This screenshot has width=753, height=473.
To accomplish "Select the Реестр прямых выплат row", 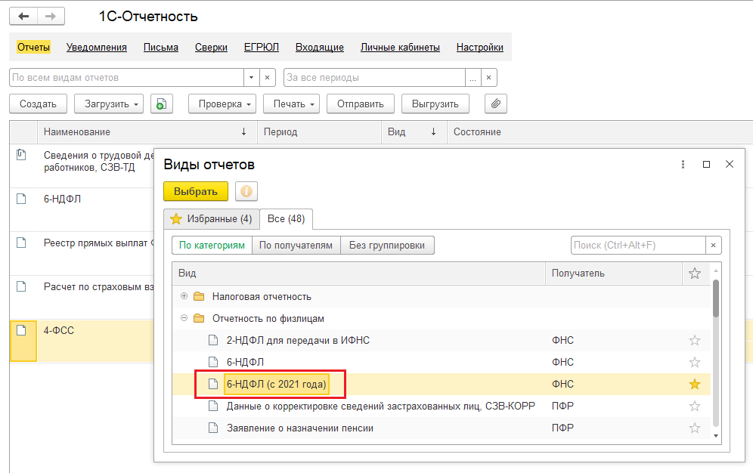I will [82, 253].
